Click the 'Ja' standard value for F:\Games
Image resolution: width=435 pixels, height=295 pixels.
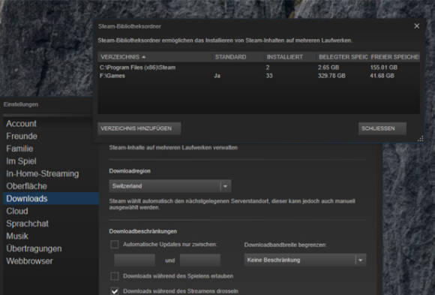click(x=217, y=76)
